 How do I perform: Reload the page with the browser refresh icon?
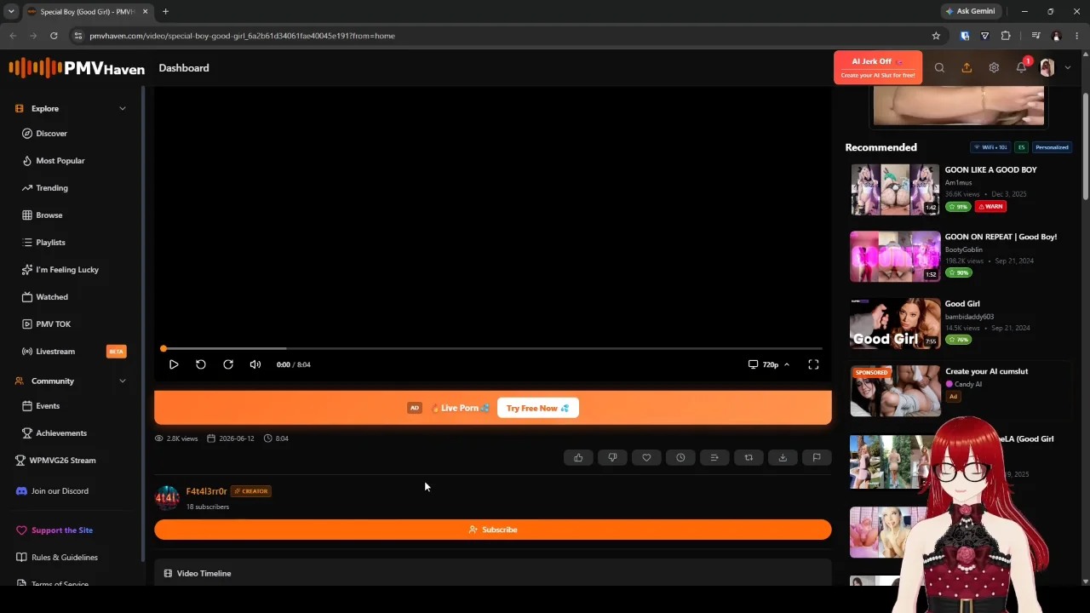[x=54, y=36]
